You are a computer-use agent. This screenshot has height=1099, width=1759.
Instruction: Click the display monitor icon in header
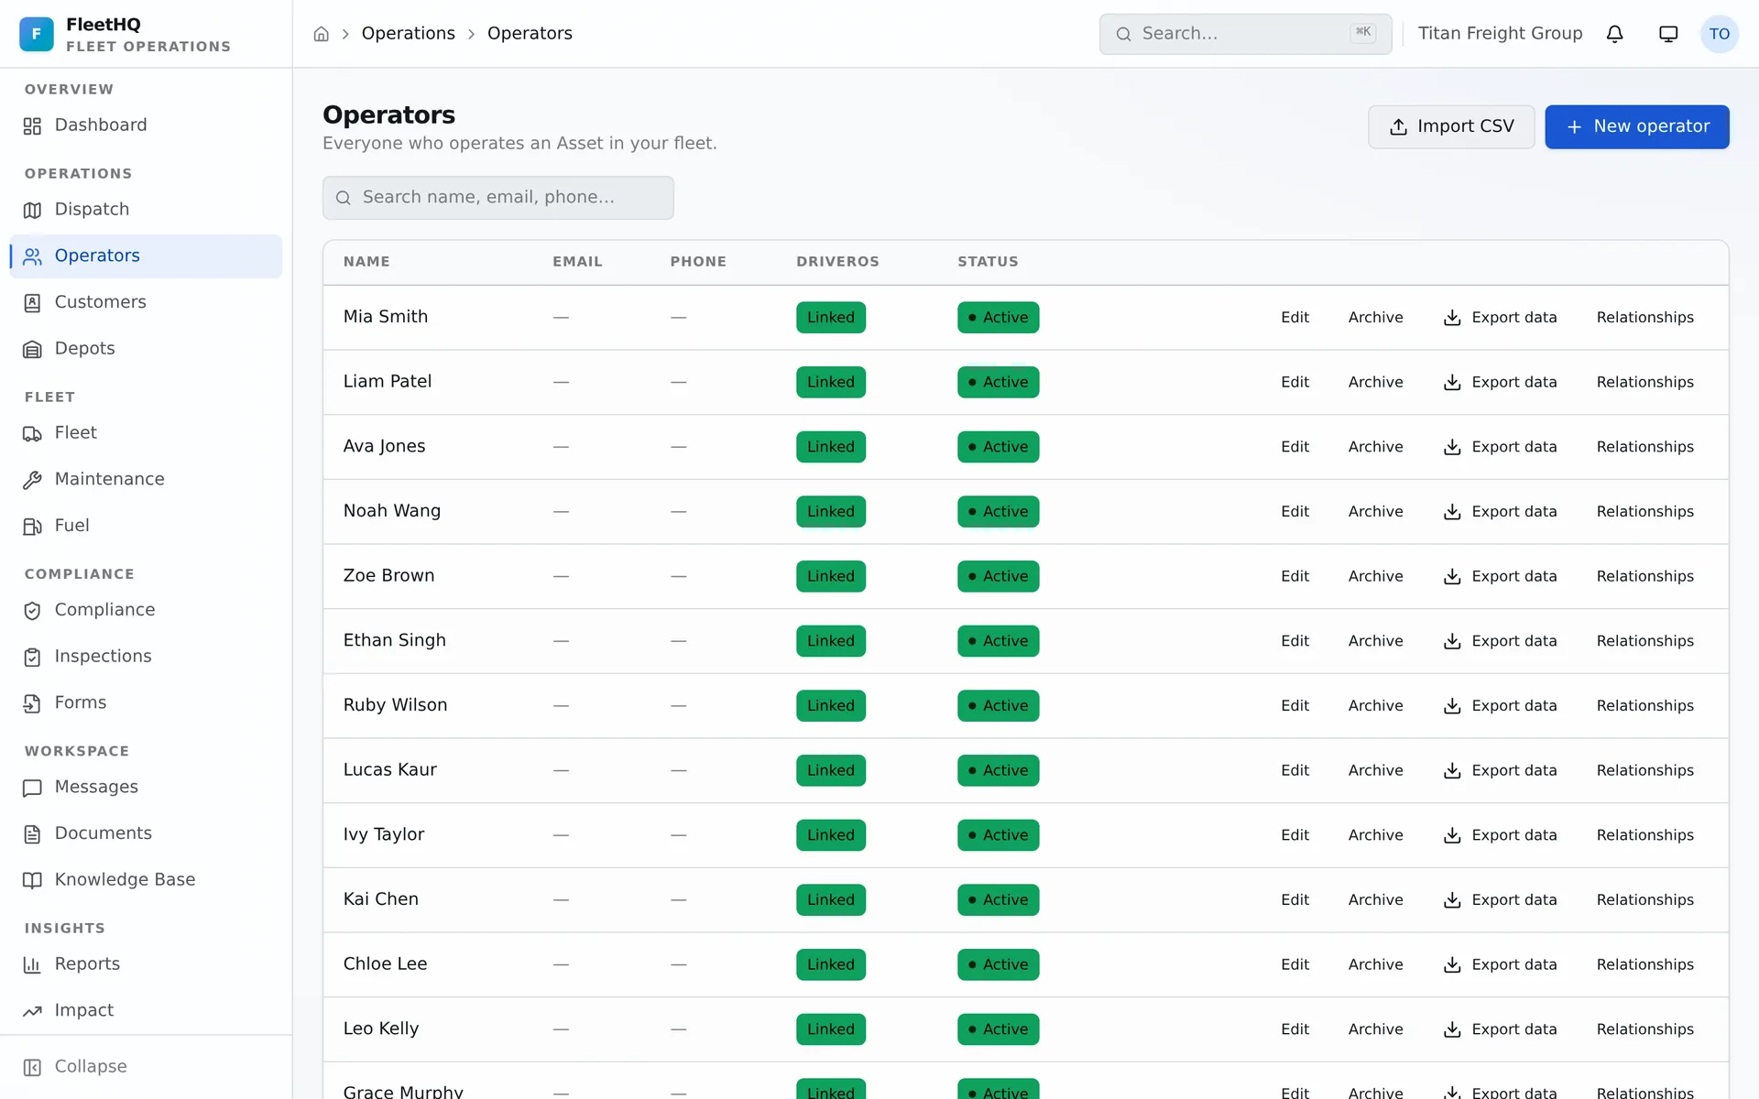click(1668, 34)
